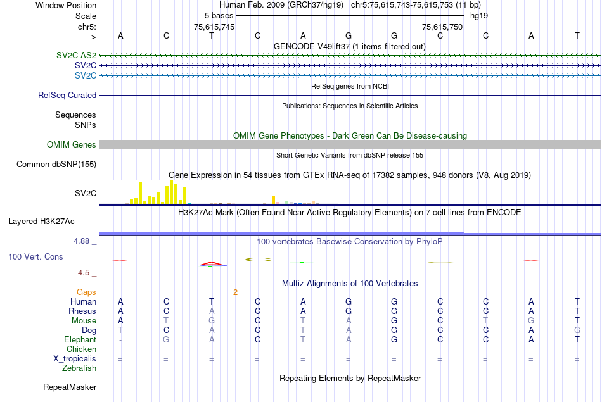Image resolution: width=602 pixels, height=402 pixels.
Task: Click the red-blue PhyloP peak under T
Action: pos(212,264)
